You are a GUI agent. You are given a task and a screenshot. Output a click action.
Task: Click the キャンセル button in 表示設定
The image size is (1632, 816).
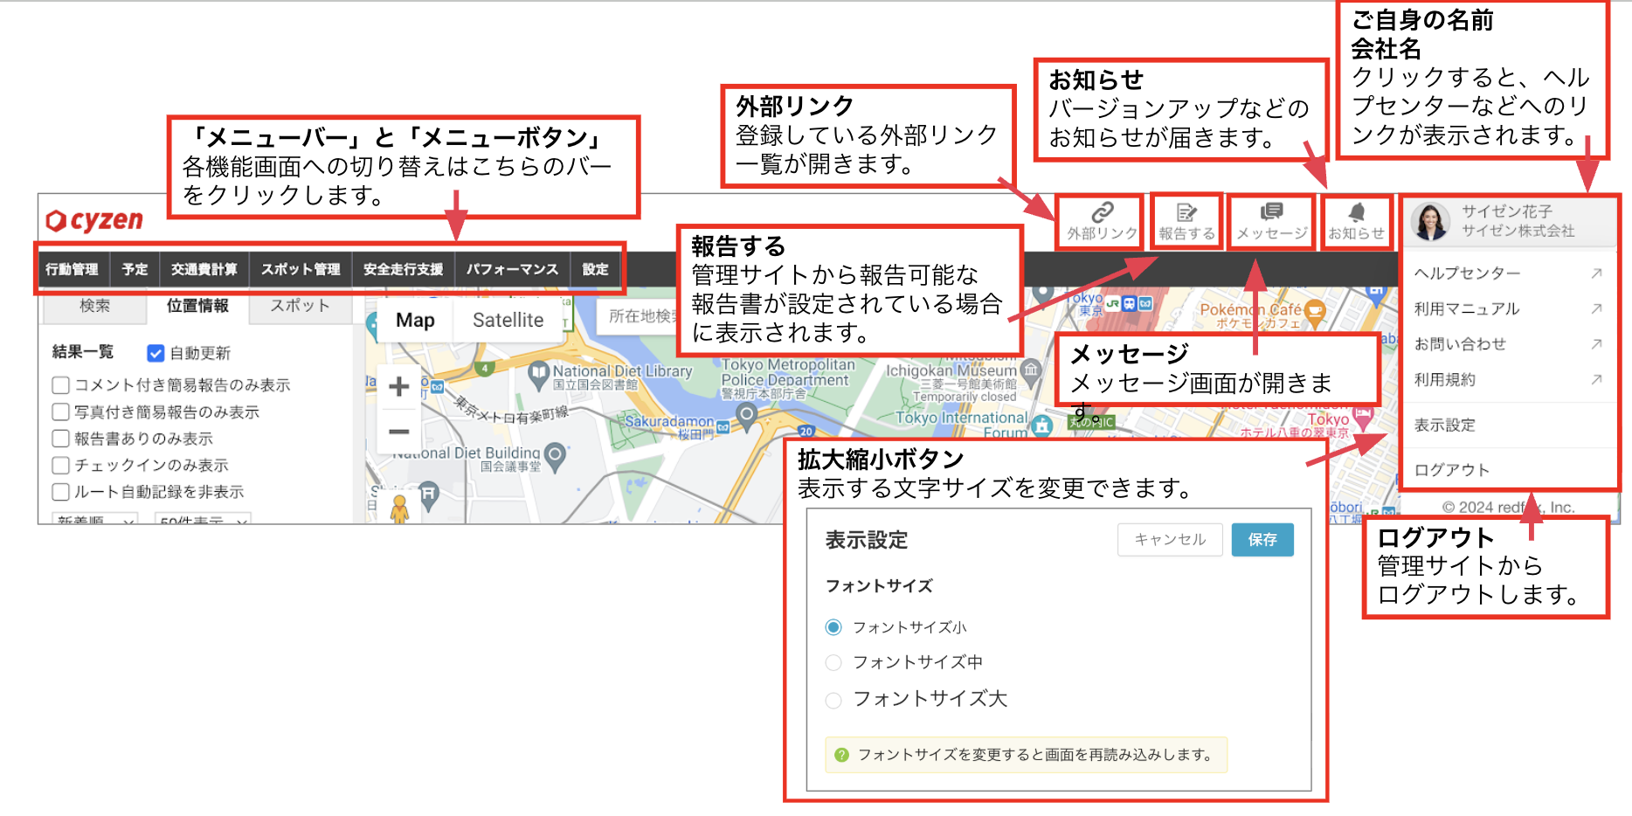(x=1170, y=540)
